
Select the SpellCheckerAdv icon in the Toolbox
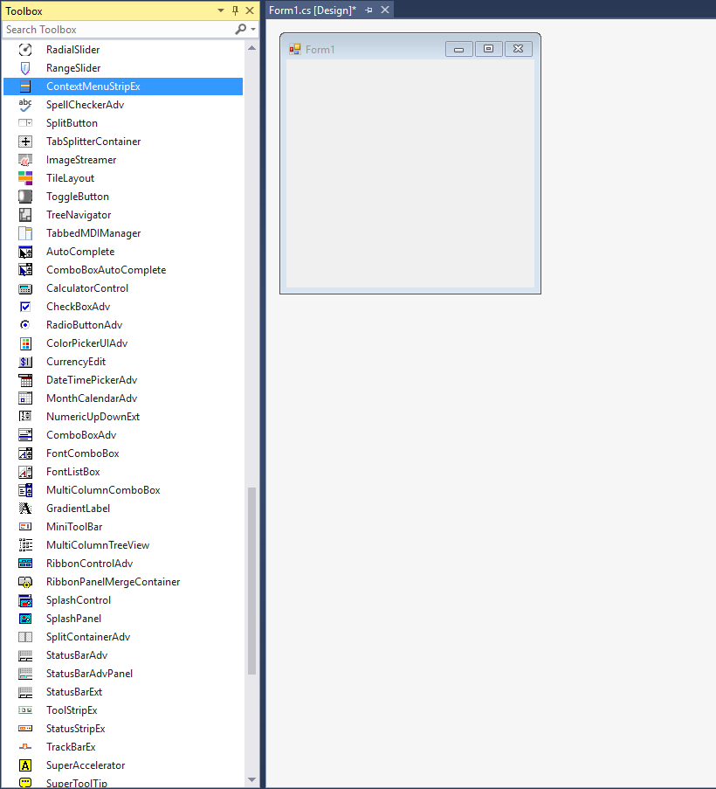click(x=24, y=104)
